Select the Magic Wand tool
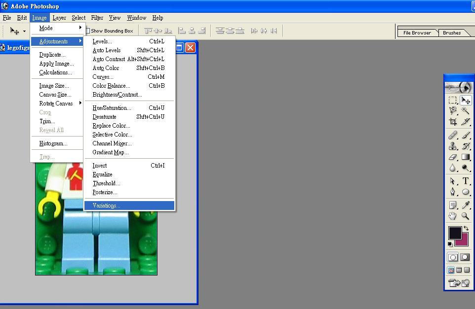Screen dimensions: 475x309 pos(465,111)
